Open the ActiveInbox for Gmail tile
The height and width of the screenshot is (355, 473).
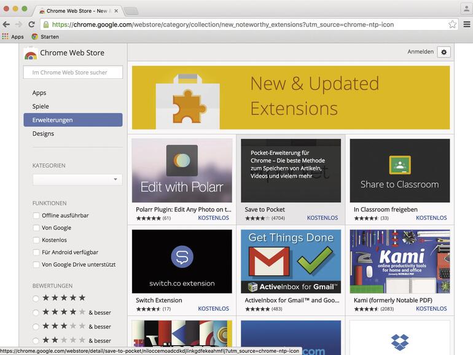(x=291, y=262)
